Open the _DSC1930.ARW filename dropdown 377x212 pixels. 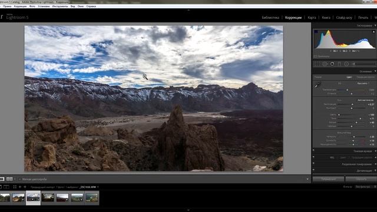[x=89, y=187]
